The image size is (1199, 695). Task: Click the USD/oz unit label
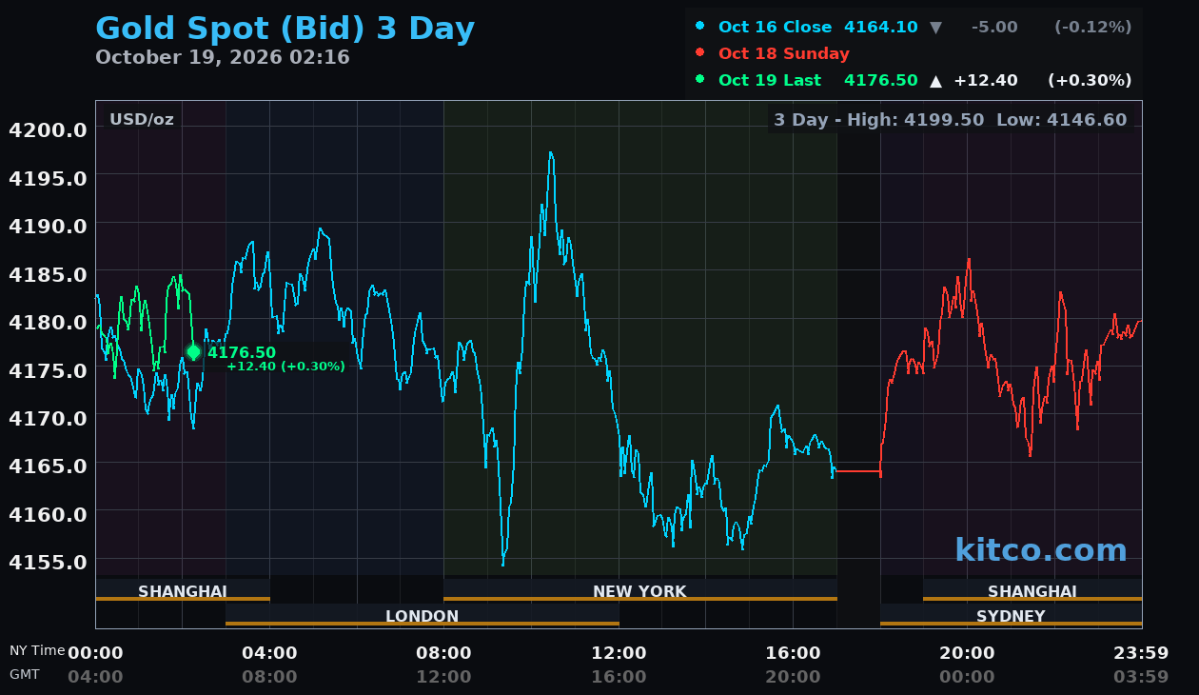coord(142,119)
